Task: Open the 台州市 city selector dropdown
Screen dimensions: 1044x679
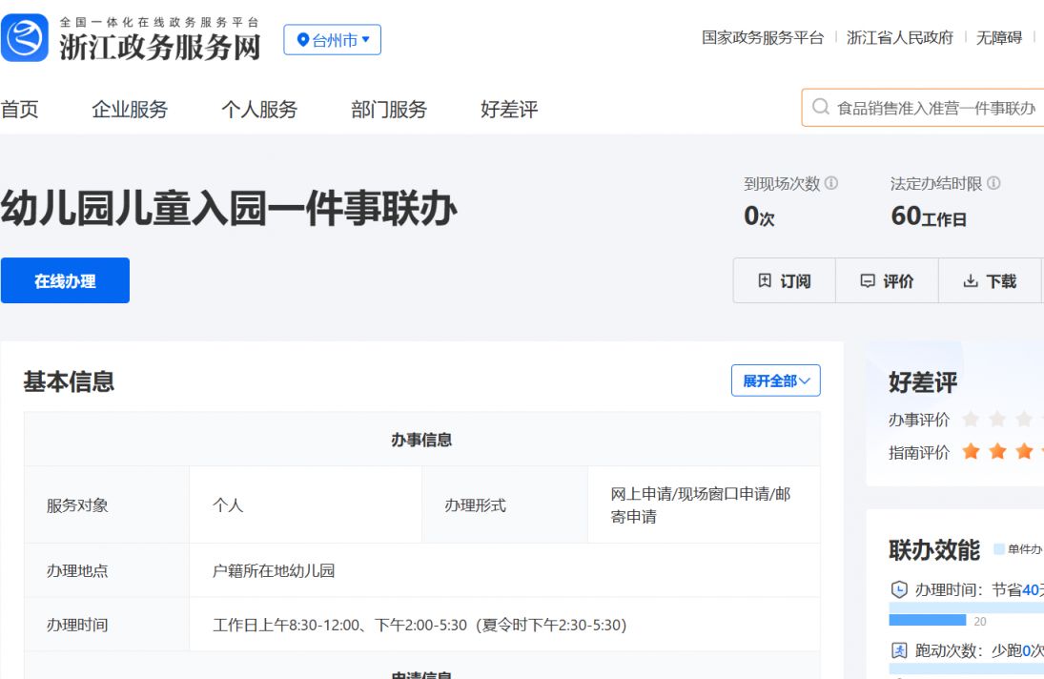Action: click(332, 40)
